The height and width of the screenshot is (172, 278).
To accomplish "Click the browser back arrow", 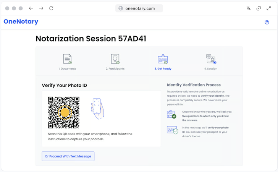I will point(31,8).
